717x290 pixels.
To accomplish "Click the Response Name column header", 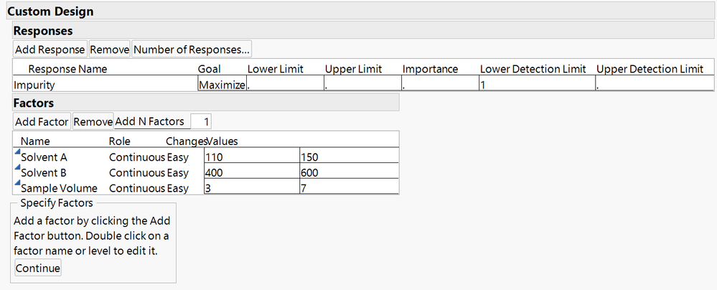I will [67, 69].
